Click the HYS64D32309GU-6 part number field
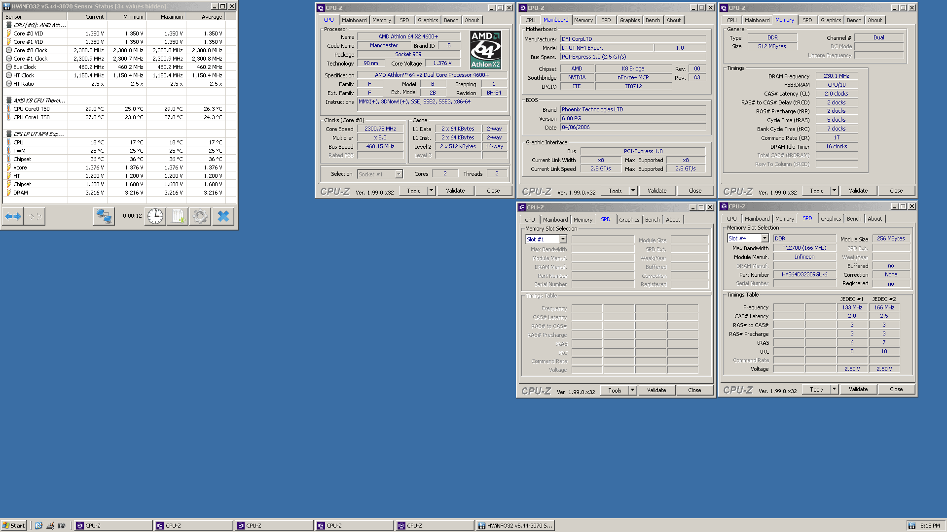The image size is (947, 532). 804,274
